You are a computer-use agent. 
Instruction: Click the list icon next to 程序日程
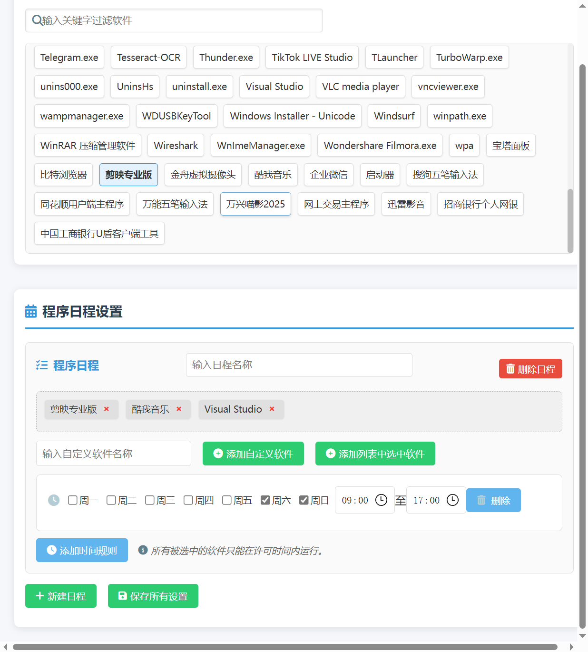tap(42, 365)
